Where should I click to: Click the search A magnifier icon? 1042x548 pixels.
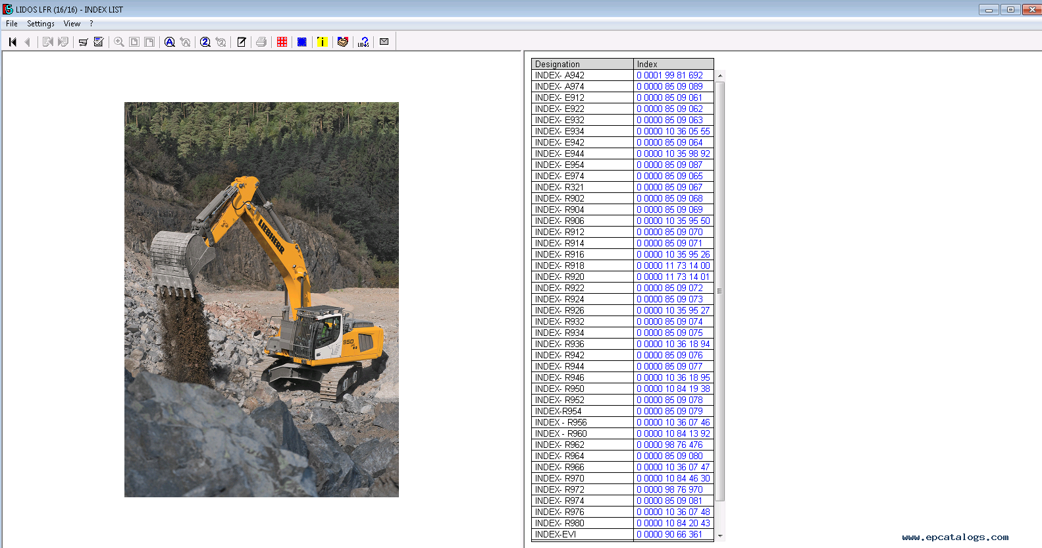170,42
